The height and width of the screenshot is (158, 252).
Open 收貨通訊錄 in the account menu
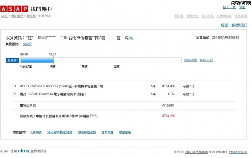click(224, 16)
